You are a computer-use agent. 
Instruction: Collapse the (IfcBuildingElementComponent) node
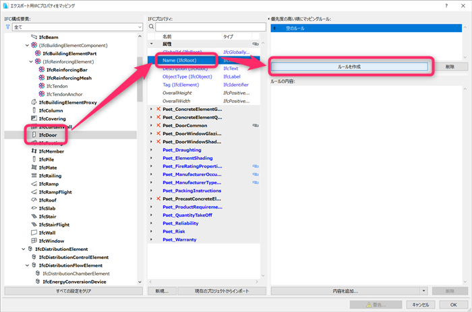[27, 45]
